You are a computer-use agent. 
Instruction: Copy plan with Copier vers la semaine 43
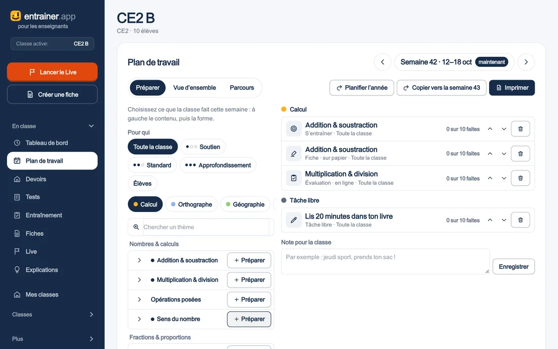[442, 88]
